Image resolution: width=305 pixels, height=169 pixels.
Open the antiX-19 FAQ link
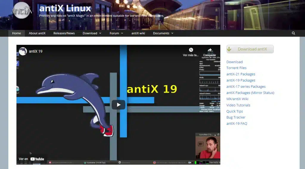click(237, 124)
